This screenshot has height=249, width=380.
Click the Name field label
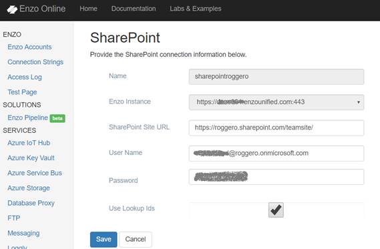118,76
